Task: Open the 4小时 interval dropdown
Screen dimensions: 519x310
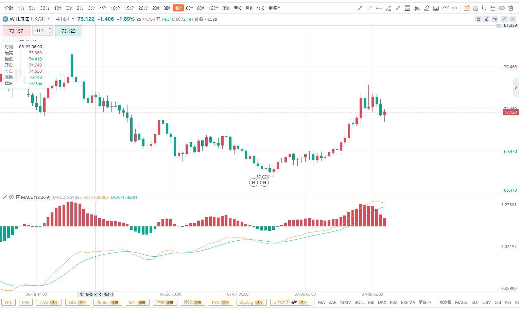Action: click(65, 19)
